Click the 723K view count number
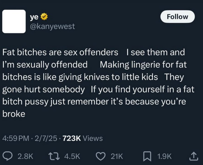203x165 pixels. (72, 138)
